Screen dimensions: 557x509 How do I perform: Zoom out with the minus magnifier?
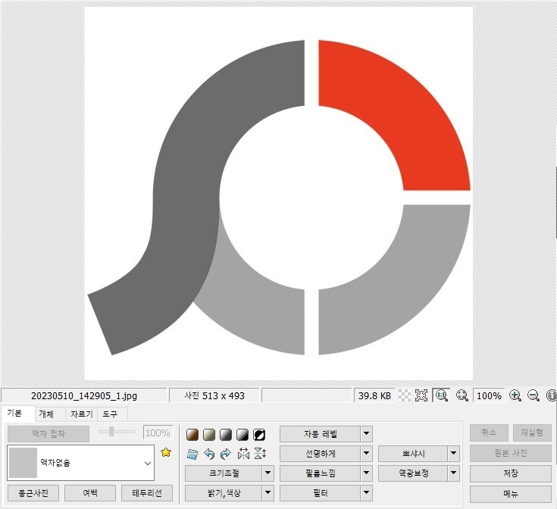point(534,395)
